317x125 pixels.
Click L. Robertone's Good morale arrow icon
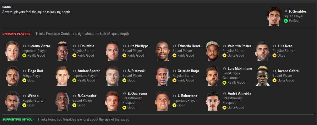(174, 105)
